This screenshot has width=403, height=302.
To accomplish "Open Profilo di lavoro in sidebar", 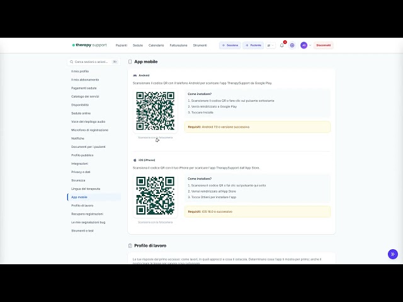I will pos(82,206).
